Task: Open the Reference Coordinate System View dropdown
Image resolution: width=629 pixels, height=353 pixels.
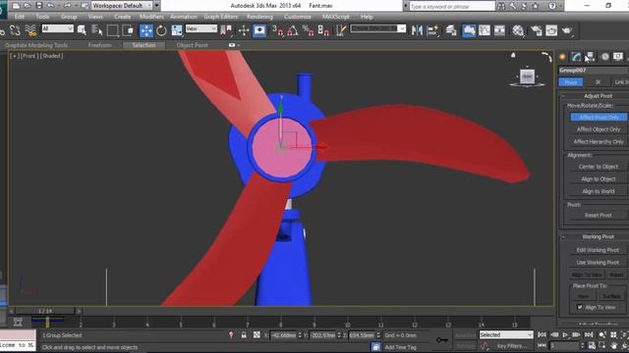Action: pyautogui.click(x=200, y=28)
